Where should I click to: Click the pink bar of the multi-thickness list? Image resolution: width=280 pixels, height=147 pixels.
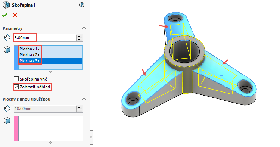tap(16, 128)
